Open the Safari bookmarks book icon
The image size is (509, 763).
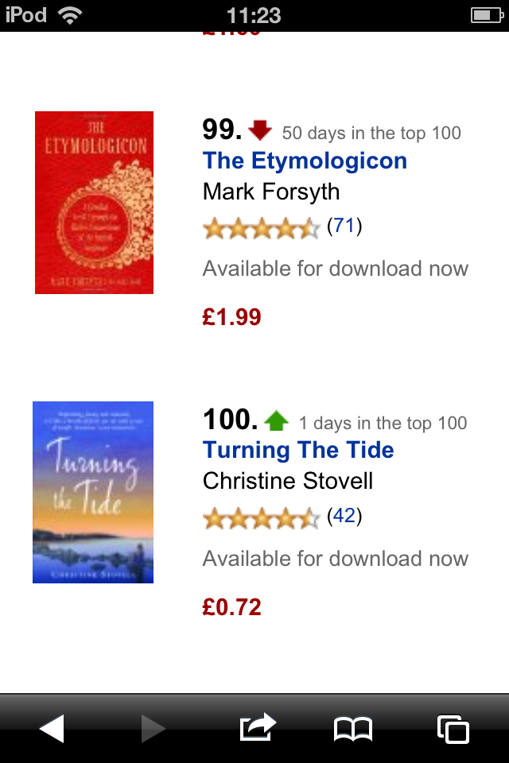(353, 728)
